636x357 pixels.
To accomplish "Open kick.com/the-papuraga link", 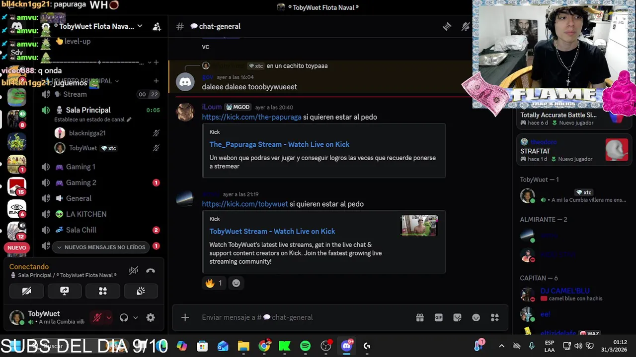I will [x=251, y=117].
